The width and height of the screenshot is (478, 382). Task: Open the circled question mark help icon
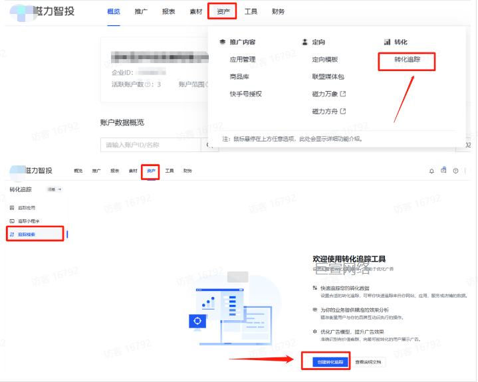[455, 171]
